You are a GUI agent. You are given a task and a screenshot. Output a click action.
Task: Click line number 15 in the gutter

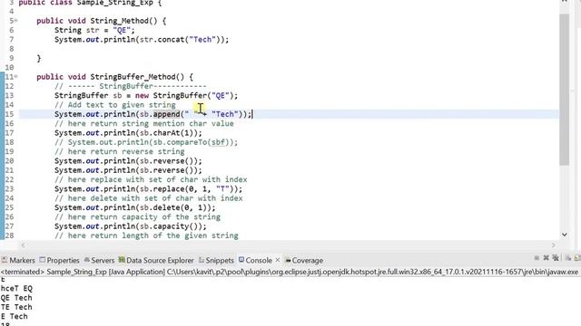click(x=9, y=114)
